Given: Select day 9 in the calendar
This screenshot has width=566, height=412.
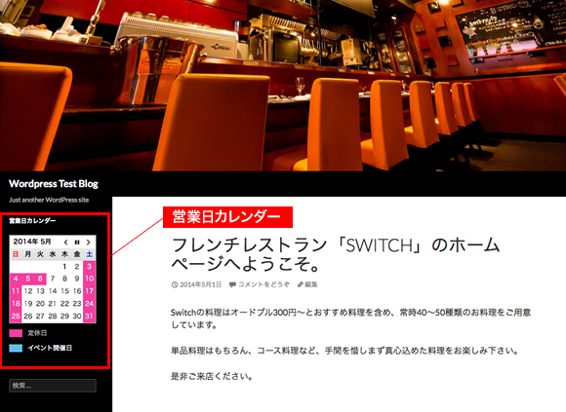Looking at the screenshot, I should click(x=77, y=279).
